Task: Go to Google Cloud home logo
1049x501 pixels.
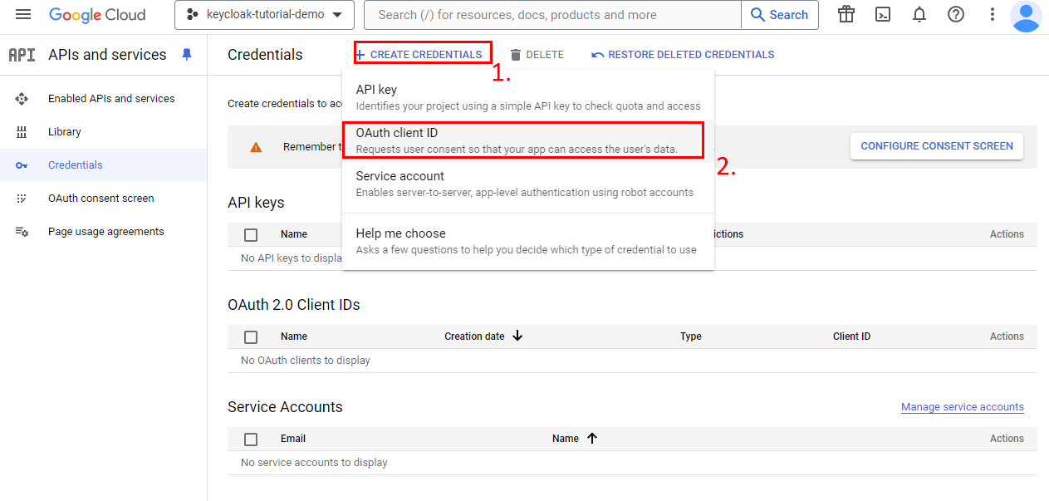Action: coord(97,15)
